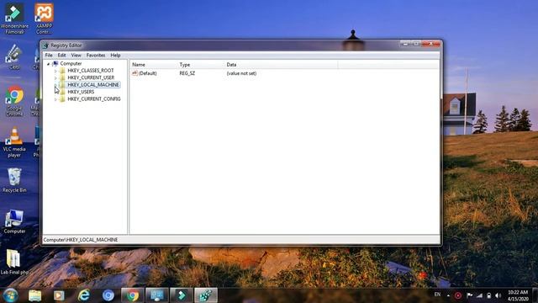Open the clock showing 10:22 AM
This screenshot has width=538, height=303.
[x=518, y=295]
